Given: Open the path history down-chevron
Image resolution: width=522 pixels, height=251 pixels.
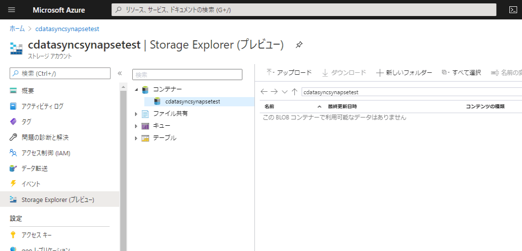Looking at the screenshot, I should click(285, 92).
